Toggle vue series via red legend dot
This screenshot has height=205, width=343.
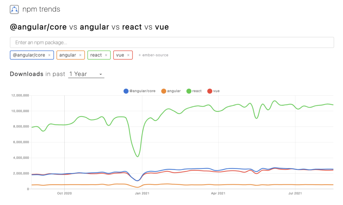(x=210, y=91)
